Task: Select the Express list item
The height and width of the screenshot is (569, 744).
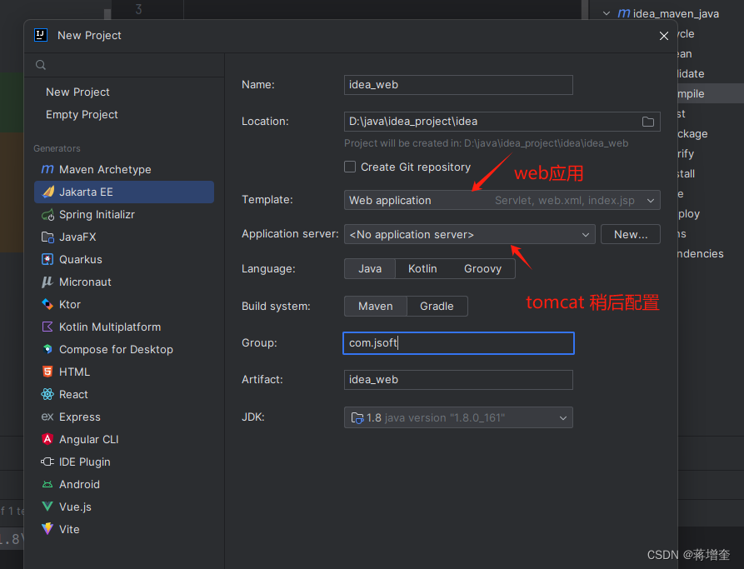Action: tap(124, 417)
